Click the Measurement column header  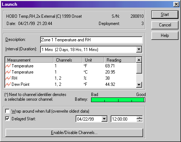[29, 60]
